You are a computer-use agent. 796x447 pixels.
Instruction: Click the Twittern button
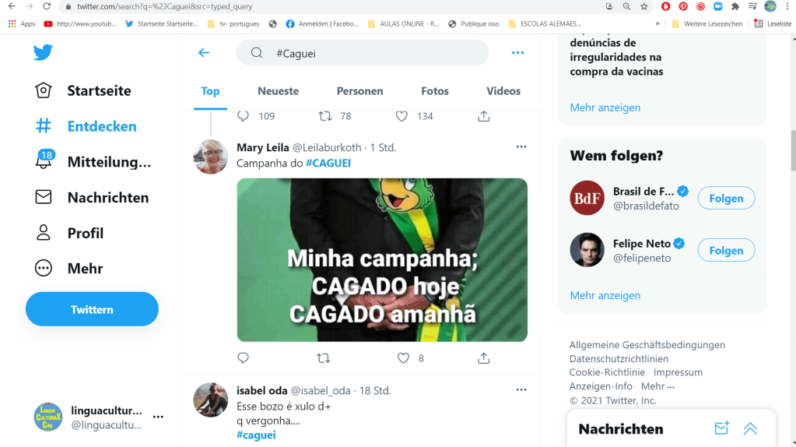(92, 309)
